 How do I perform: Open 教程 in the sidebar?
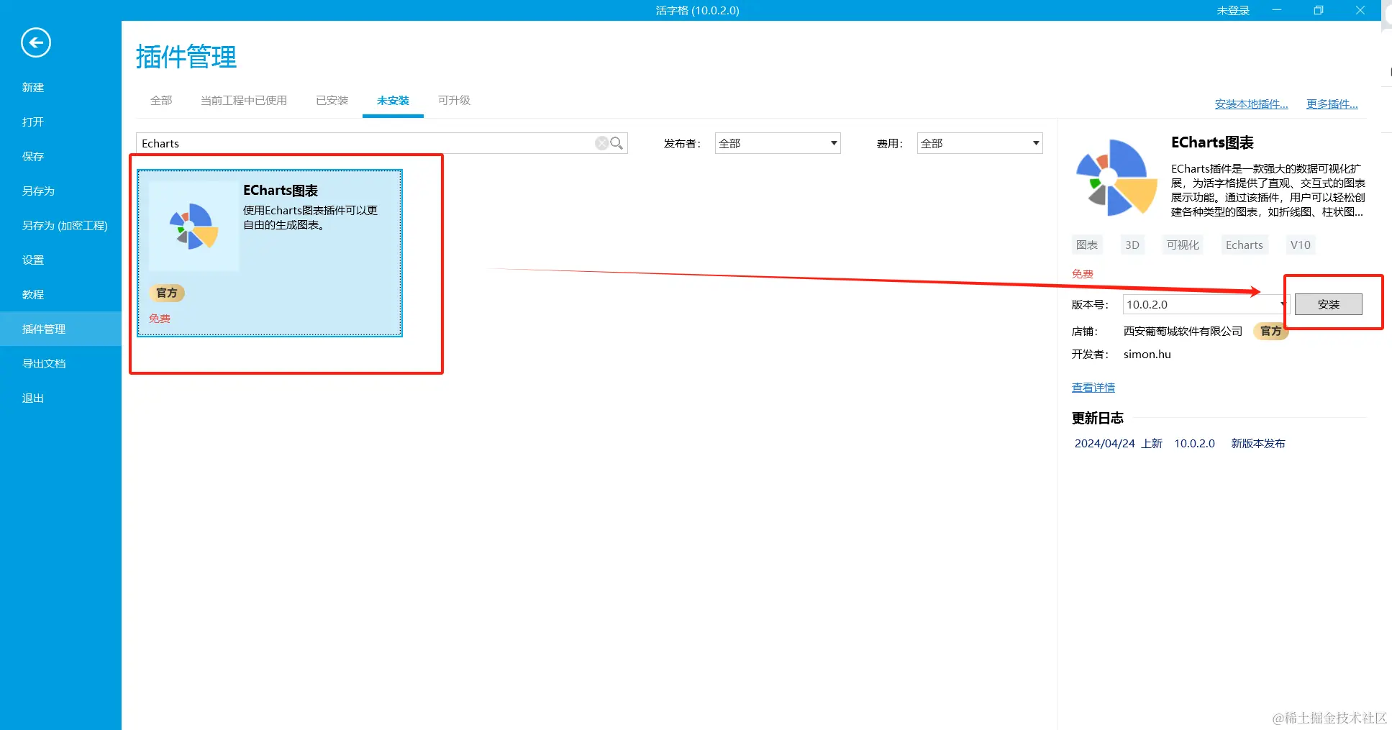pyautogui.click(x=33, y=295)
